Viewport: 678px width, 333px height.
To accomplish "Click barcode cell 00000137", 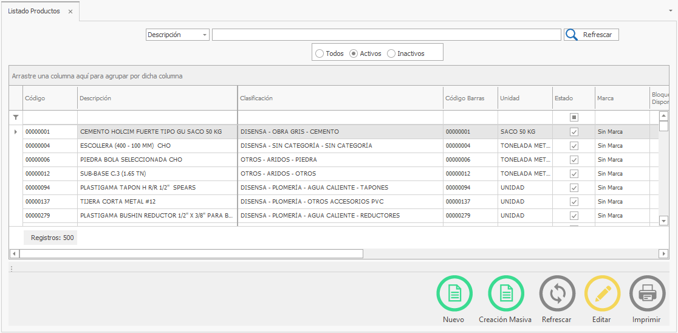I will (x=470, y=202).
